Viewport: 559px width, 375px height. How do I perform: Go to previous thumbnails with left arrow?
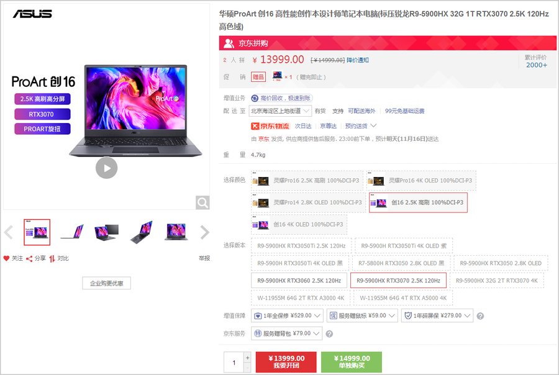9,233
